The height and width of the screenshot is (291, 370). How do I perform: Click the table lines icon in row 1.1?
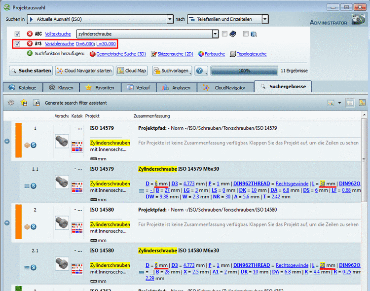click(x=27, y=186)
